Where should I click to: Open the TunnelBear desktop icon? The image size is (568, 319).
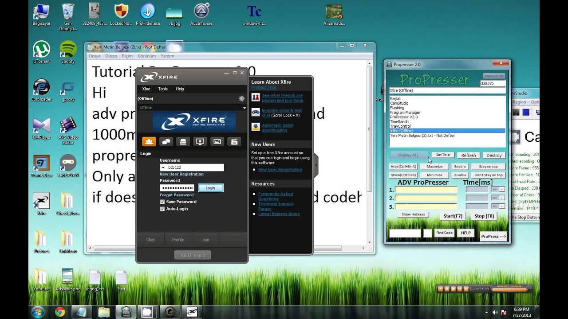pos(41,166)
